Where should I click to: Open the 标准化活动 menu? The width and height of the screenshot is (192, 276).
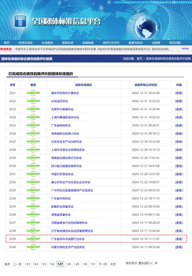click(26, 43)
